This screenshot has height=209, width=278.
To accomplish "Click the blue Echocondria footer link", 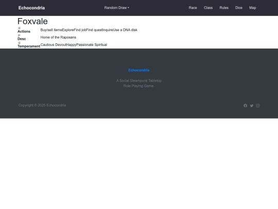I will coord(139,70).
